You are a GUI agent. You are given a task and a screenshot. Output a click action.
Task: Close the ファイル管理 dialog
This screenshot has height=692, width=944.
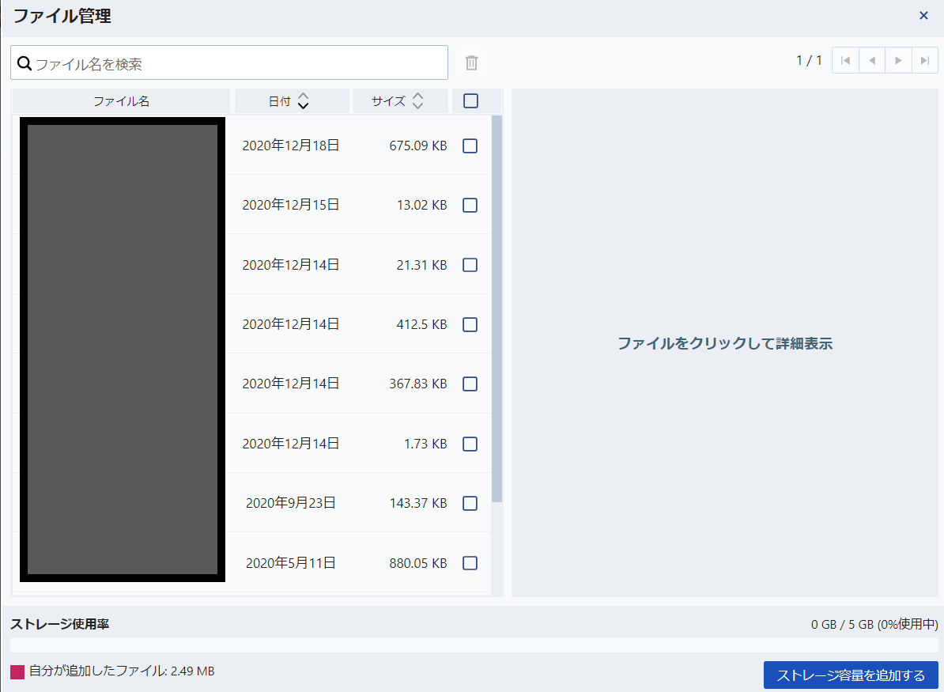click(x=923, y=16)
